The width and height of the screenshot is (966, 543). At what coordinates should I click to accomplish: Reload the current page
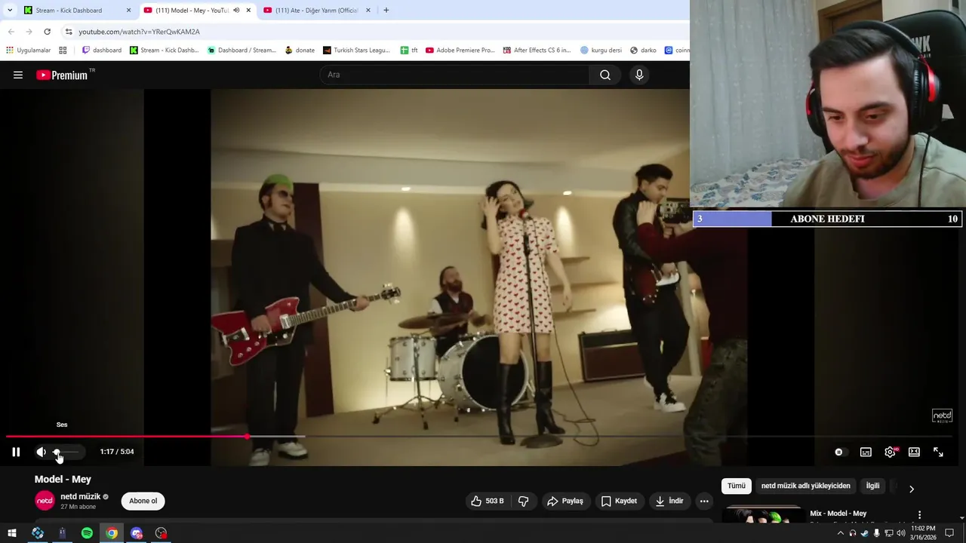click(x=47, y=32)
